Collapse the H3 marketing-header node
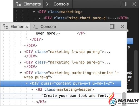The width and height of the screenshot is (139, 106). click(32, 90)
